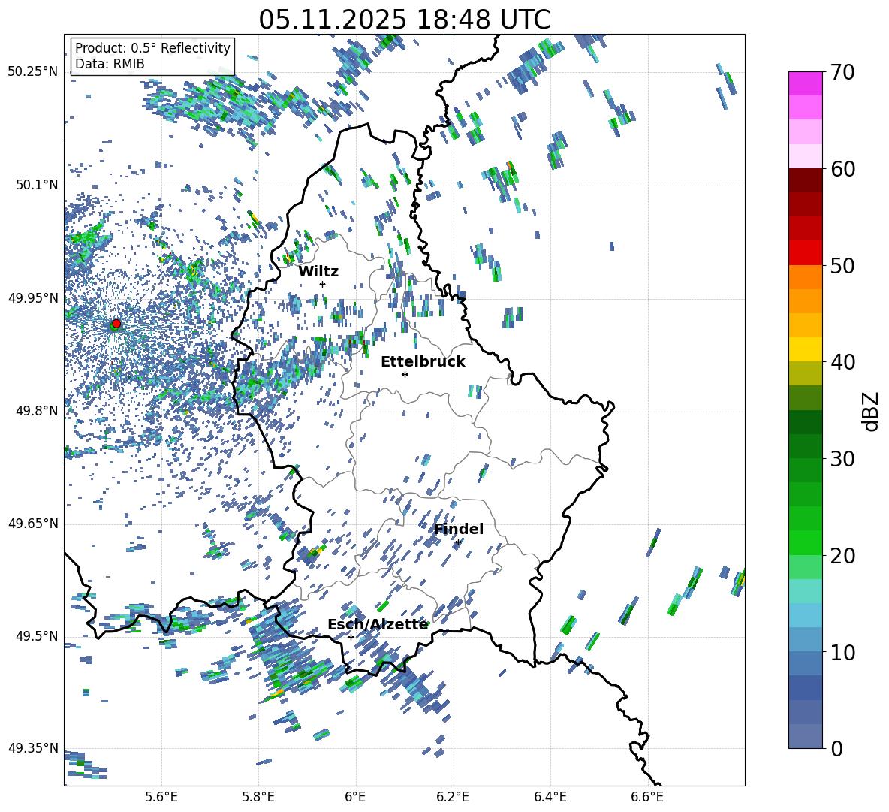Viewport: 889px width, 812px height.
Task: Click the 6.2°E longitude tick label
Action: tap(453, 796)
